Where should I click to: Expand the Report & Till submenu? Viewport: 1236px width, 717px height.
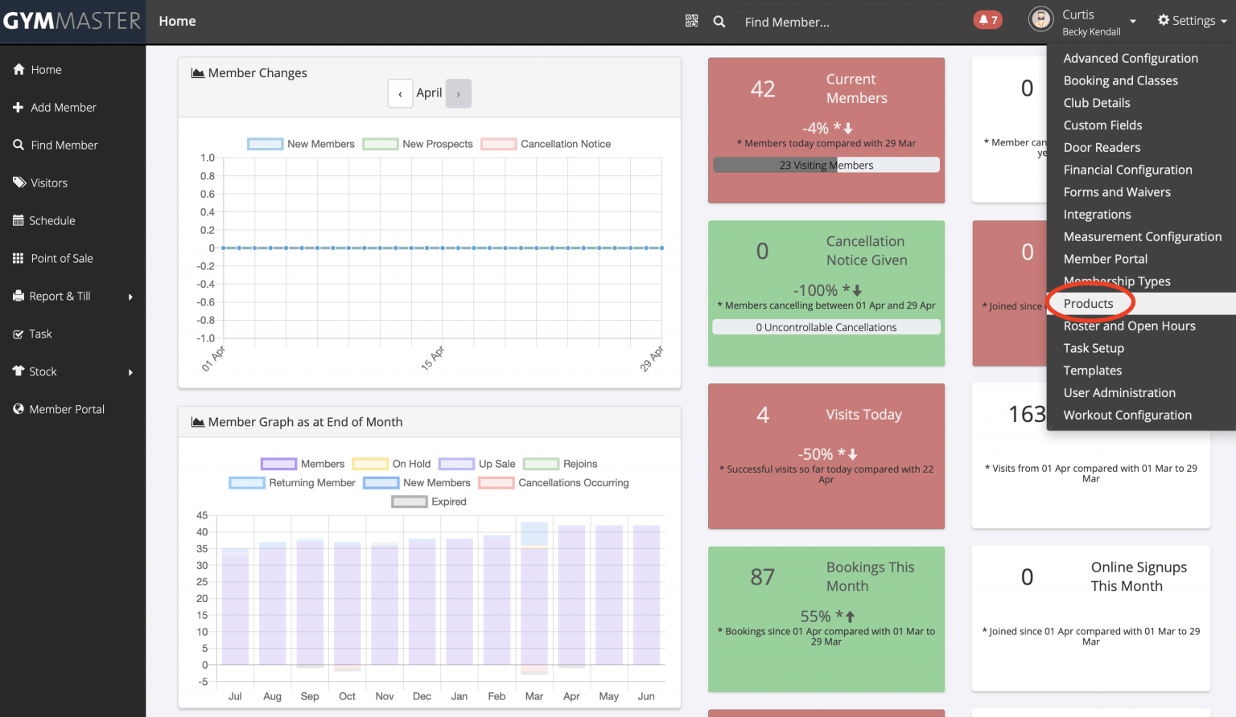pyautogui.click(x=130, y=297)
